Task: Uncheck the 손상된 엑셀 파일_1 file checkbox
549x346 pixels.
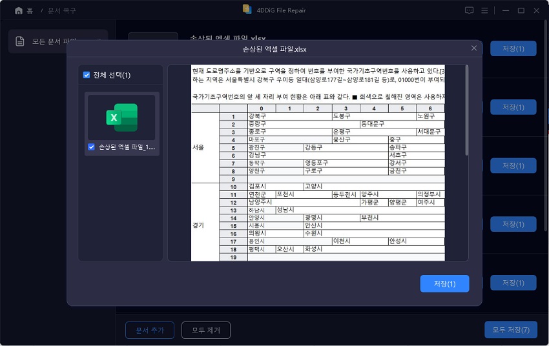Action: [x=92, y=147]
